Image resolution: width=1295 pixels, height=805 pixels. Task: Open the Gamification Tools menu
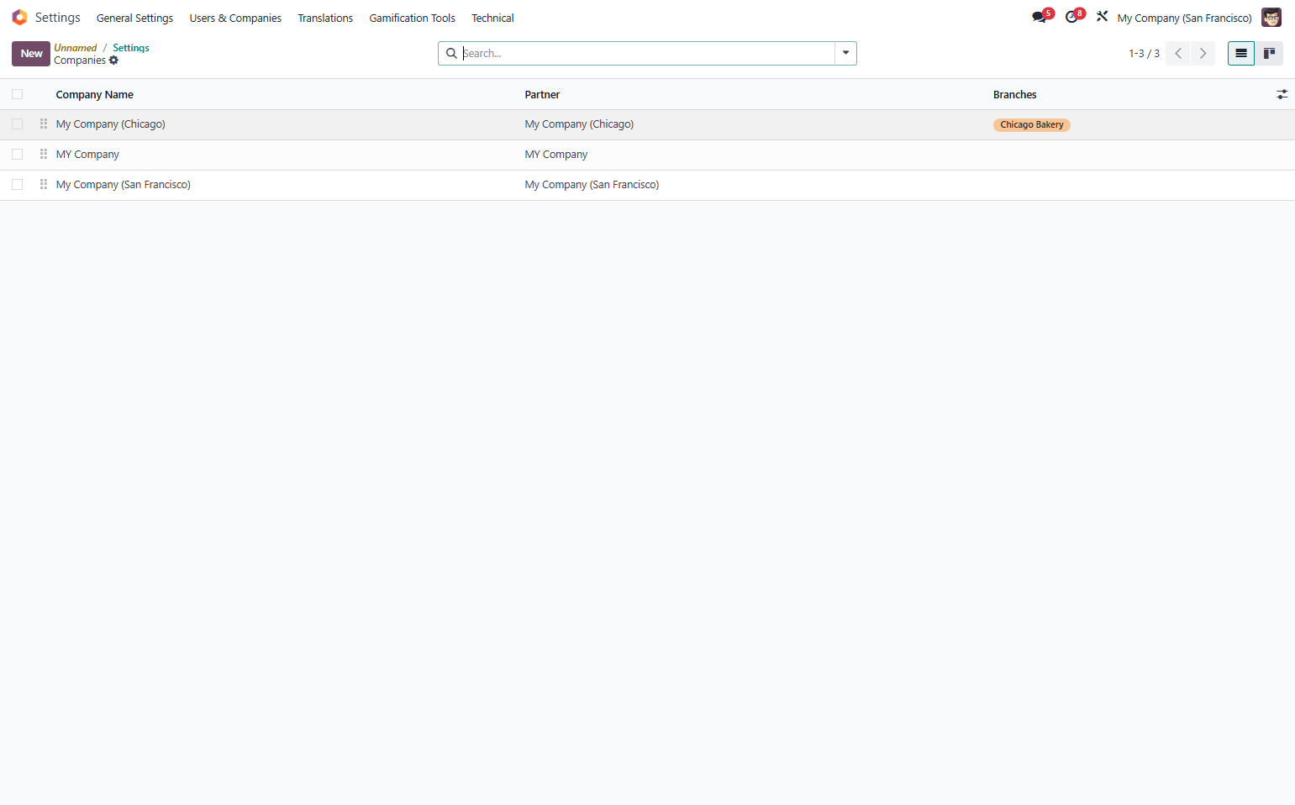(412, 18)
